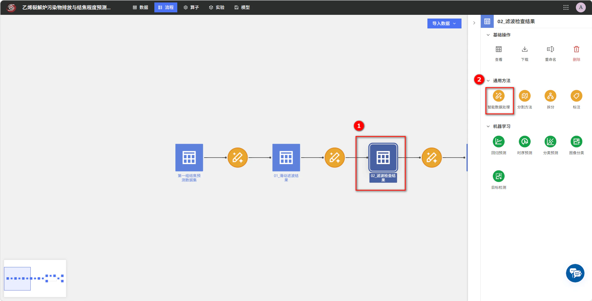Collapse the 机器学习 section
The height and width of the screenshot is (301, 592).
coord(488,126)
